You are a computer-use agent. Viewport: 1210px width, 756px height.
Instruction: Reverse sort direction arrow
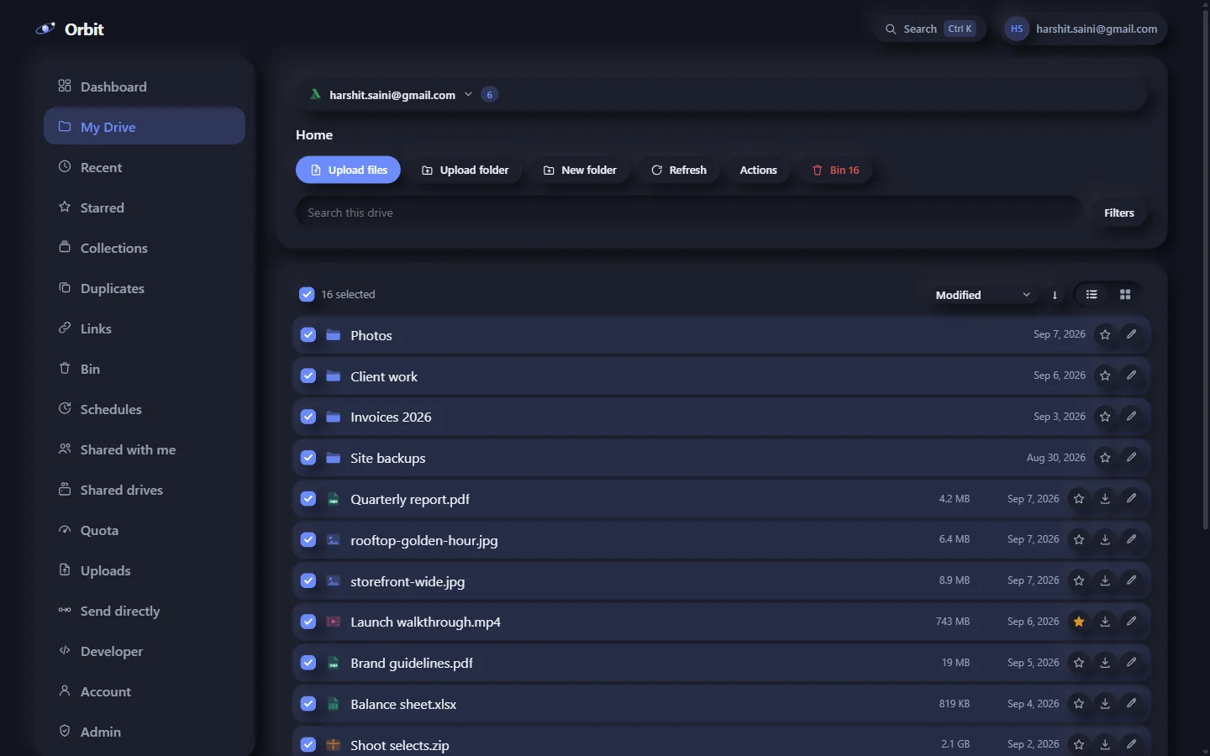click(x=1055, y=295)
